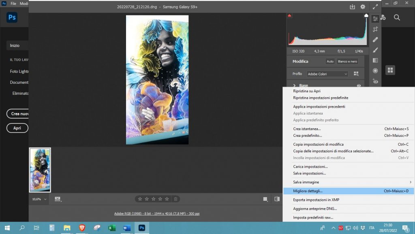Toggle full screen mode arrows
Image resolution: width=415 pixels, height=234 pixels.
click(x=375, y=7)
